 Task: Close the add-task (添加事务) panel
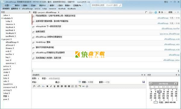pos(144,75)
